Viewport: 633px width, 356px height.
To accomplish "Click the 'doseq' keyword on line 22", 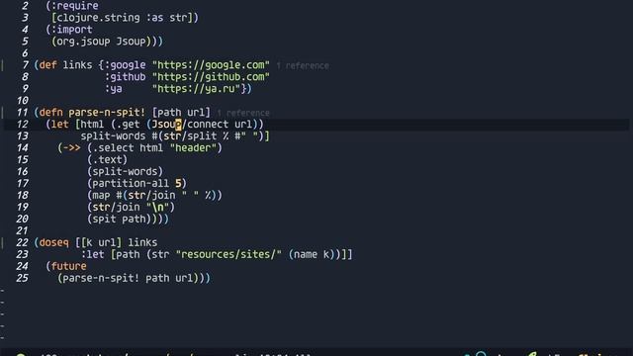I will point(54,242).
